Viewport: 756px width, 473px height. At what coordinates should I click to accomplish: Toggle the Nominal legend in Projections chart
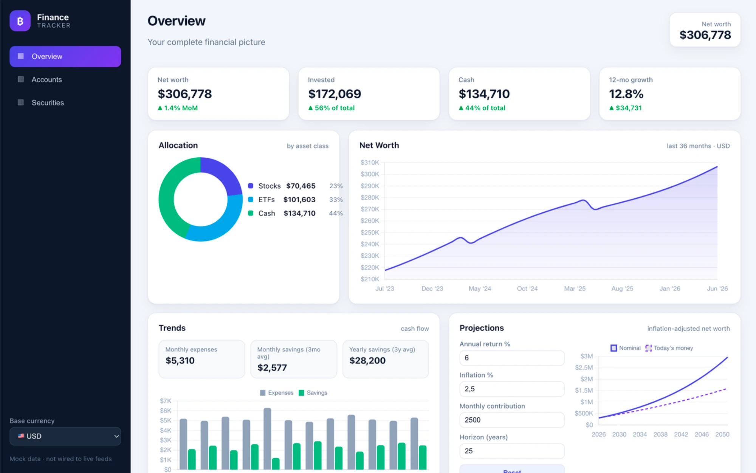[626, 348]
